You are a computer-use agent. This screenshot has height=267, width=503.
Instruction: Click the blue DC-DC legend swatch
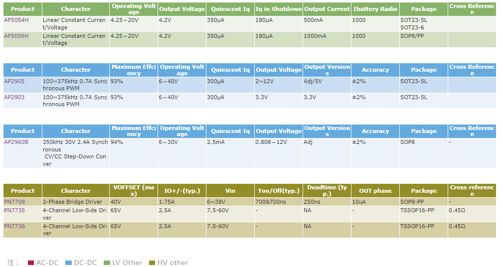(69, 263)
